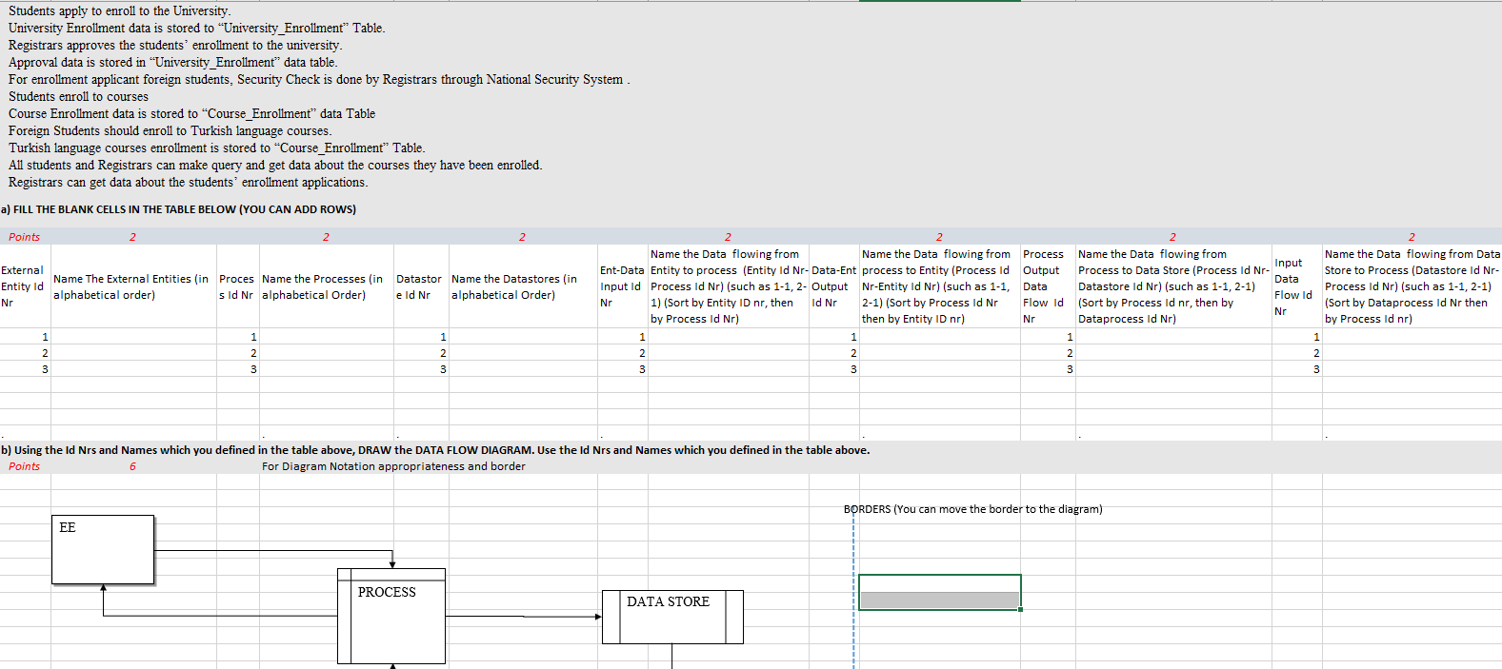
Task: Click the green-bordered selected gray cell
Action: (x=939, y=592)
